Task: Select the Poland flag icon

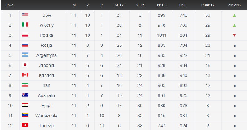Action: pos(25,35)
